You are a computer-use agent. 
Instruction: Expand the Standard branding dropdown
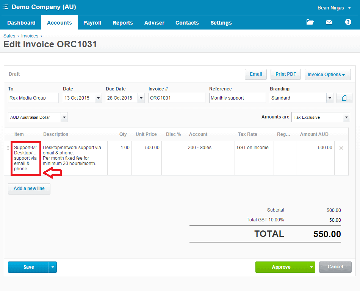(329, 98)
